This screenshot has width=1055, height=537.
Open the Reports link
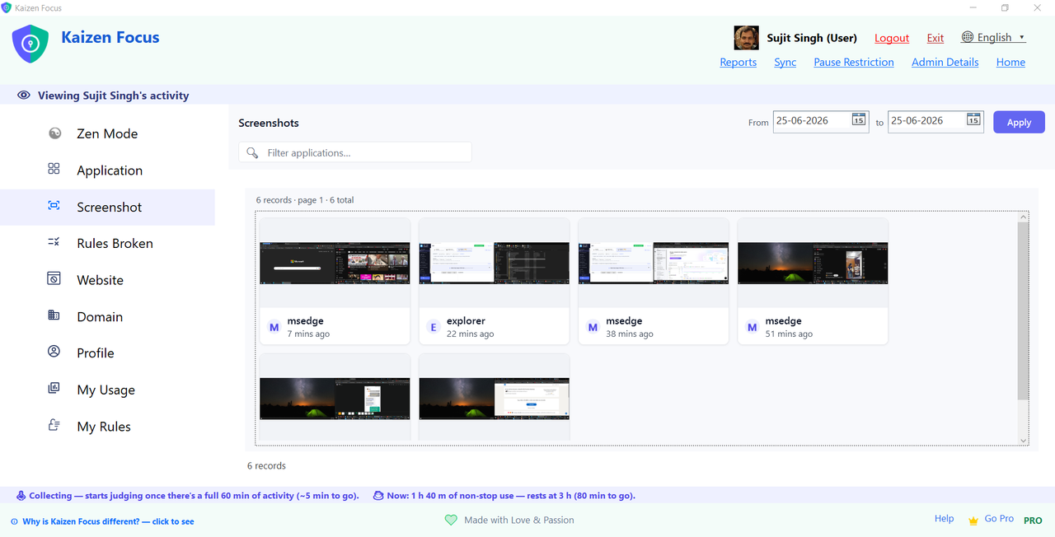point(738,62)
